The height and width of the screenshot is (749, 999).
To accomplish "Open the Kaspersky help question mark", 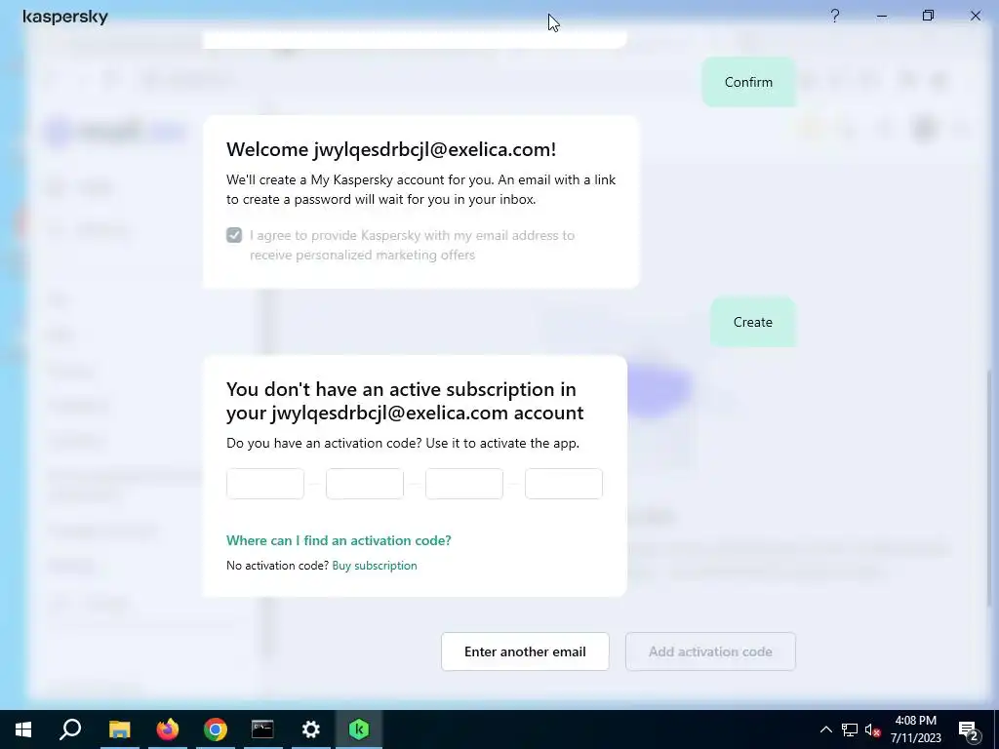I will tap(835, 16).
